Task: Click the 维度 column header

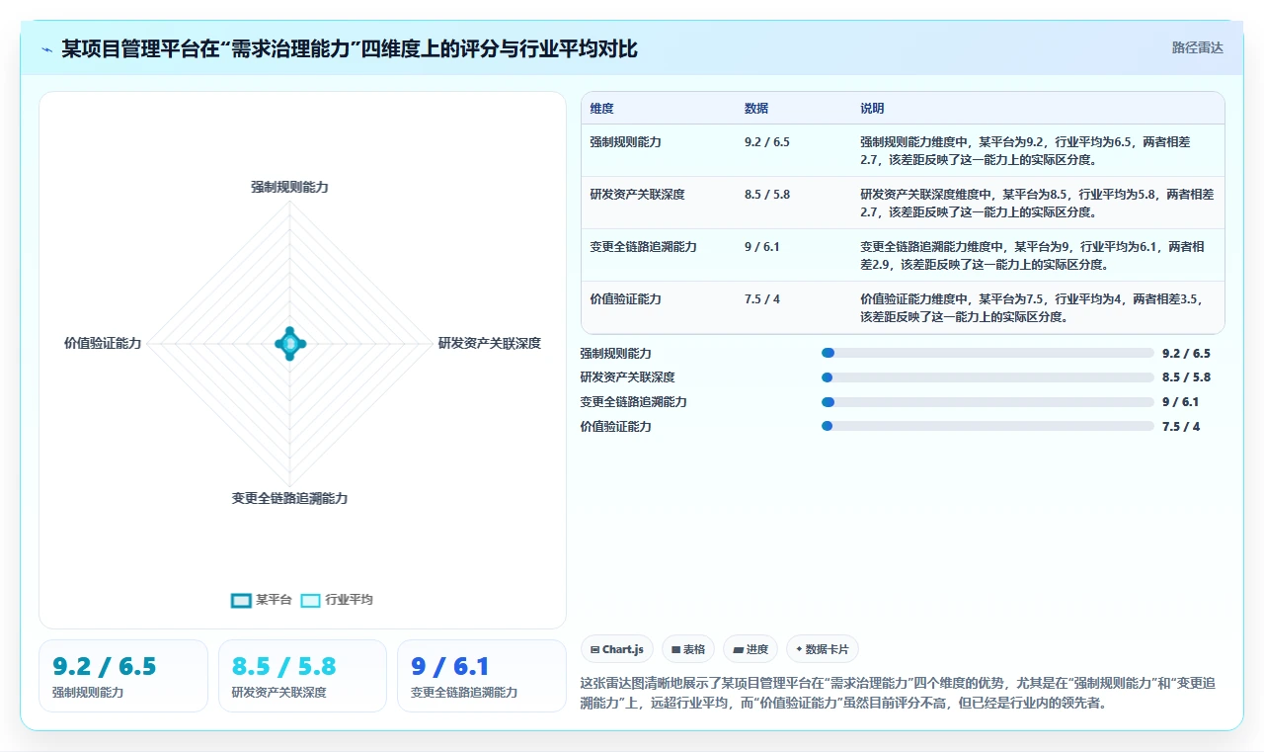Action: pyautogui.click(x=602, y=109)
